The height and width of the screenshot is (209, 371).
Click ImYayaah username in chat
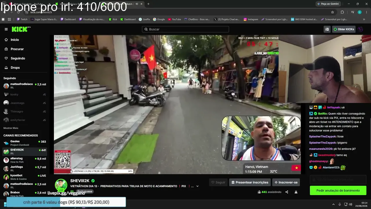tap(334, 107)
